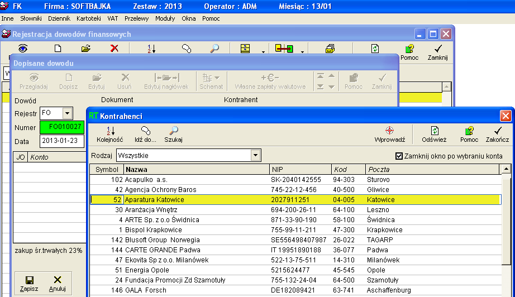Click the eye preview icon in Rejestracja toolbar
Screen dimensions: 515x297
(23, 49)
